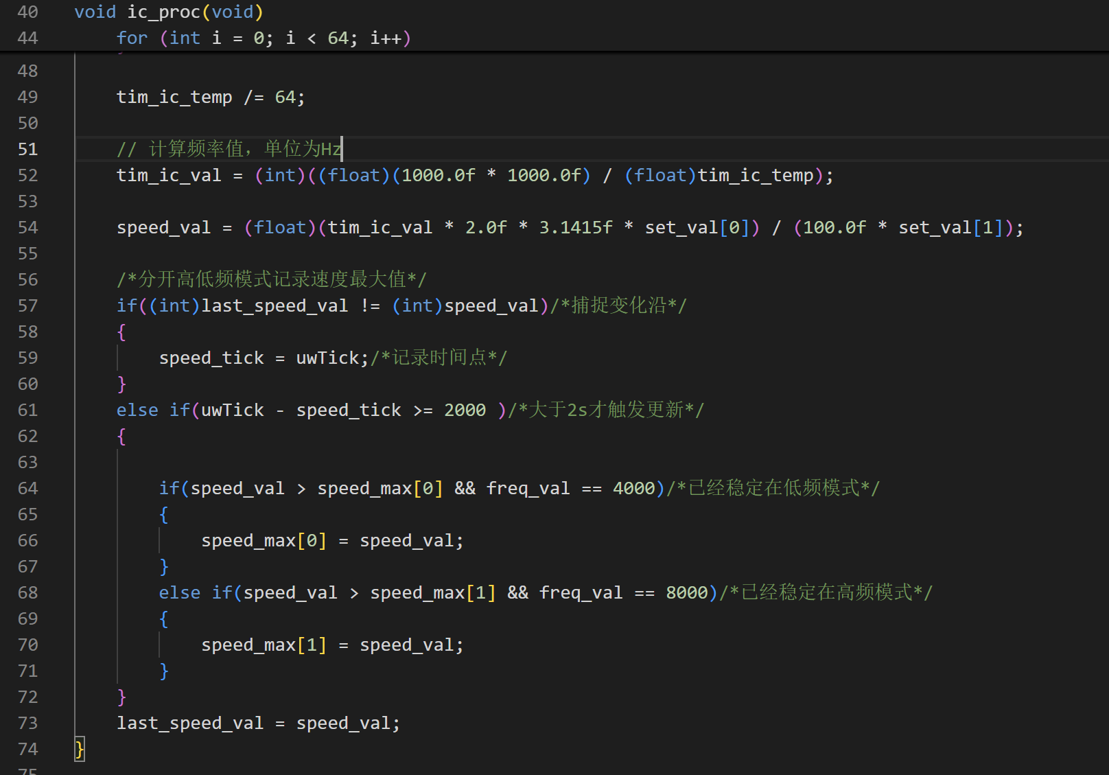Place cursor on 'uwTick' in line 59 assignment
This screenshot has width=1109, height=775.
327,358
